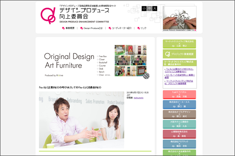
Task: Open the コーディネーター紹介 menu item
Action: 120,28
